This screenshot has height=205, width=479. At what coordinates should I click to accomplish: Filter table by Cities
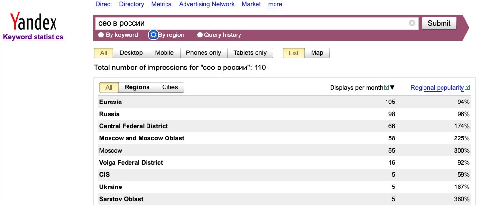[x=170, y=87]
